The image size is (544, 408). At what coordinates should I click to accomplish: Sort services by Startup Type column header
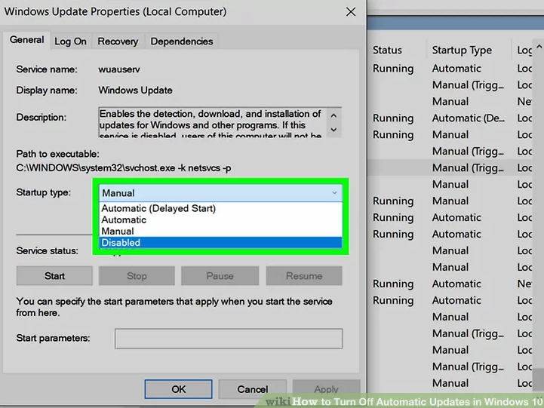(462, 51)
